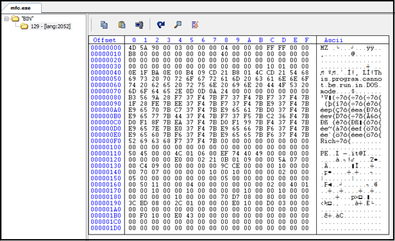Viewport: 395px width, 241px height.
Task: Click the Copy icon in hex toolbar
Action: pos(104,25)
